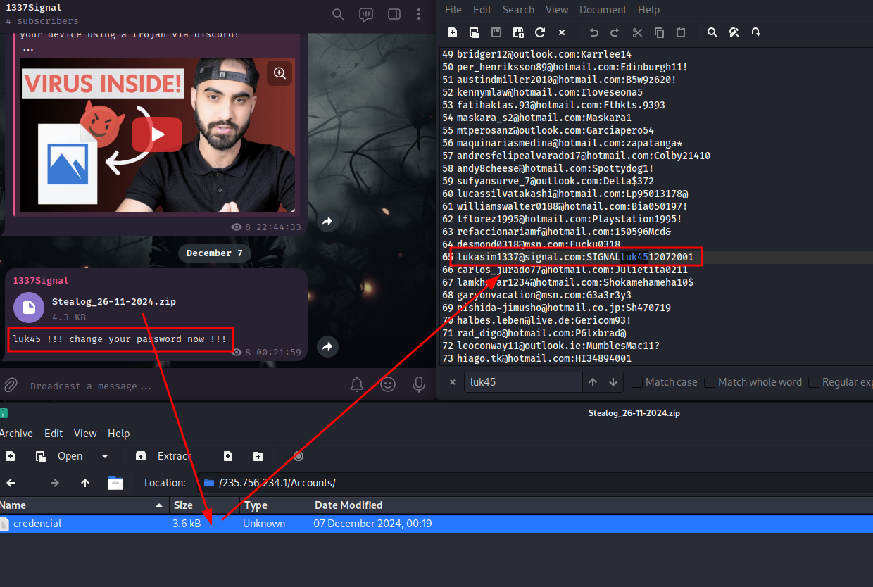Click Save As icon in the editor toolbar
This screenshot has height=587, width=873.
518,32
